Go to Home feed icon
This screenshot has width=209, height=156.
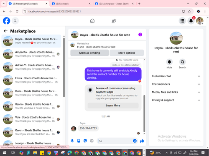pos(92,21)
